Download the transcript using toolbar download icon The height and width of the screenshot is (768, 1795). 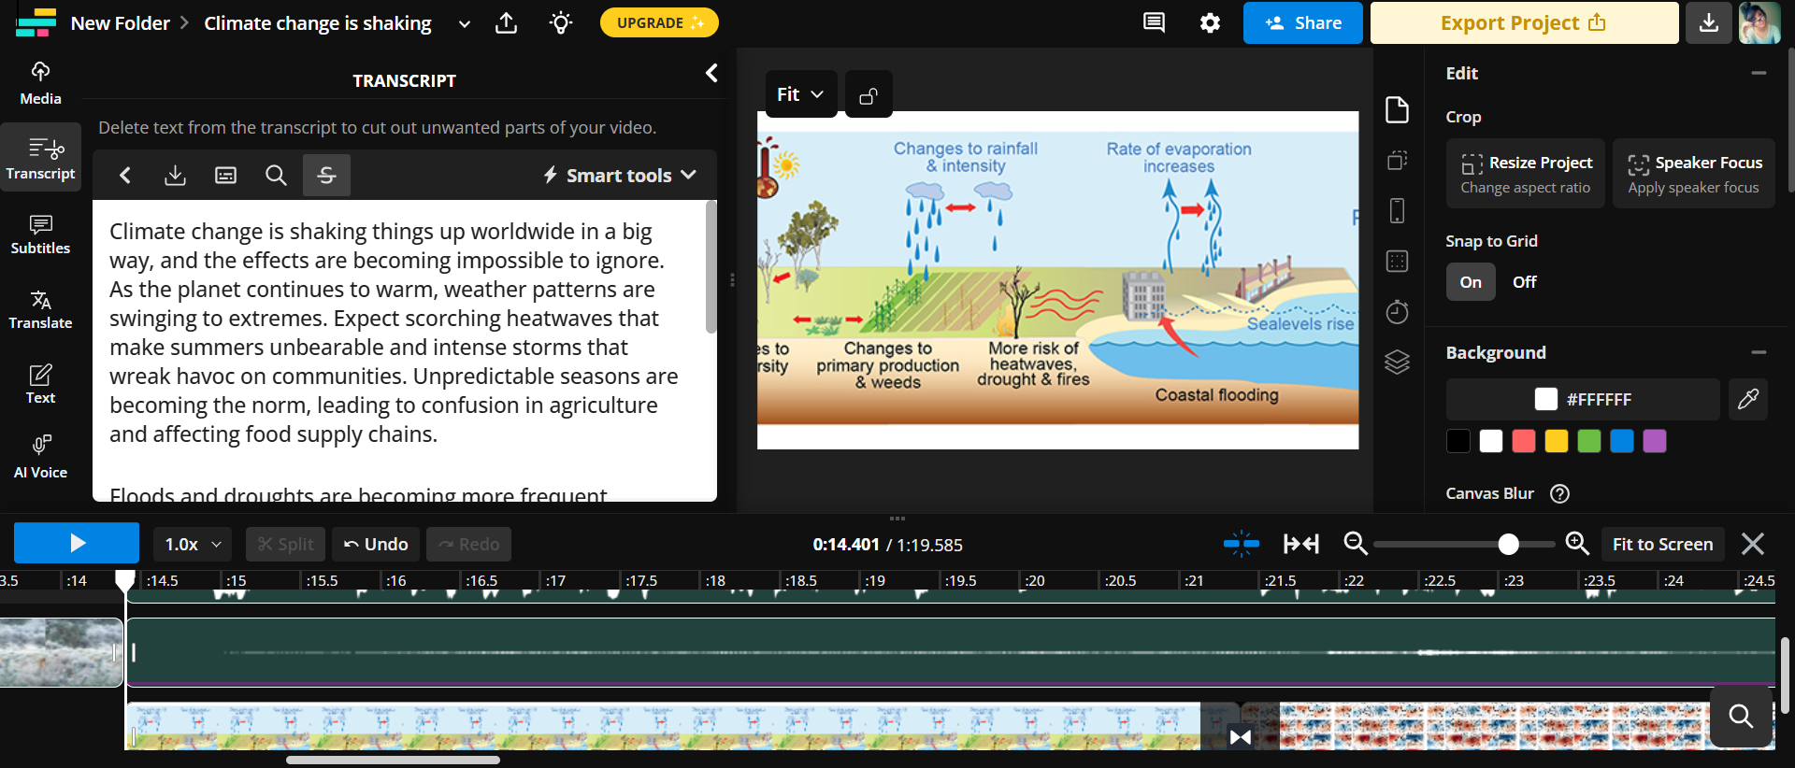[x=175, y=175]
